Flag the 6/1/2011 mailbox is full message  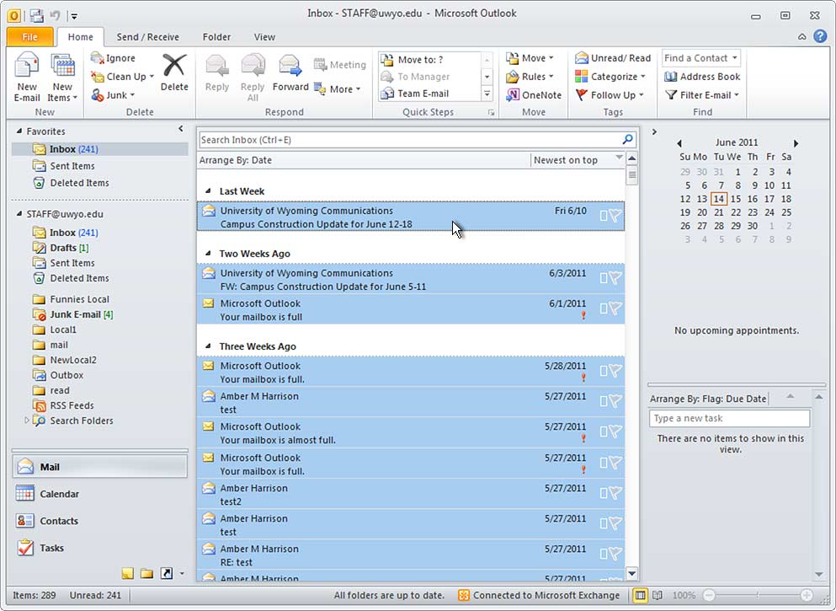615,308
